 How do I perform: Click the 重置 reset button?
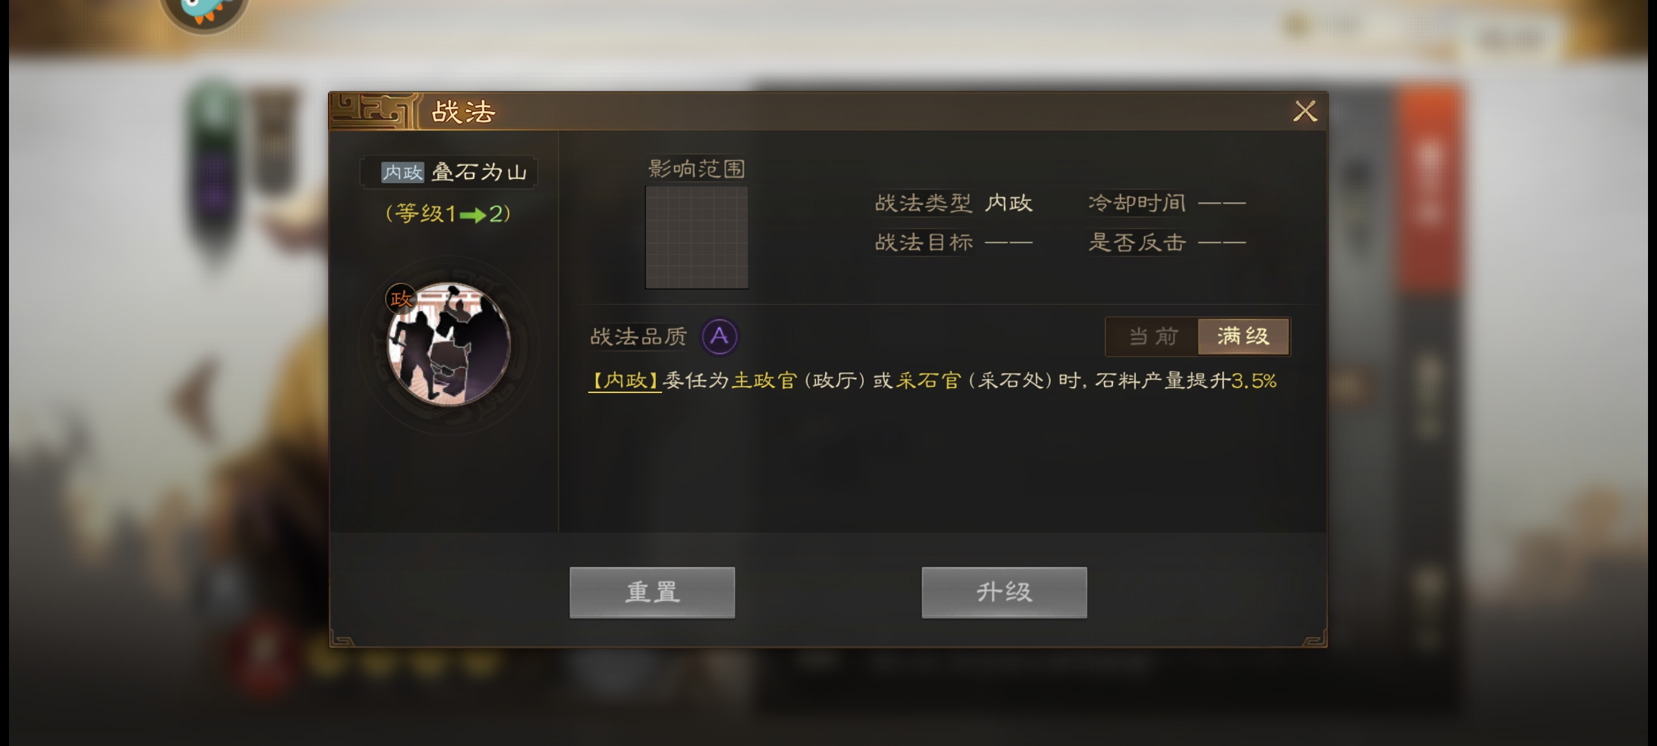click(652, 593)
